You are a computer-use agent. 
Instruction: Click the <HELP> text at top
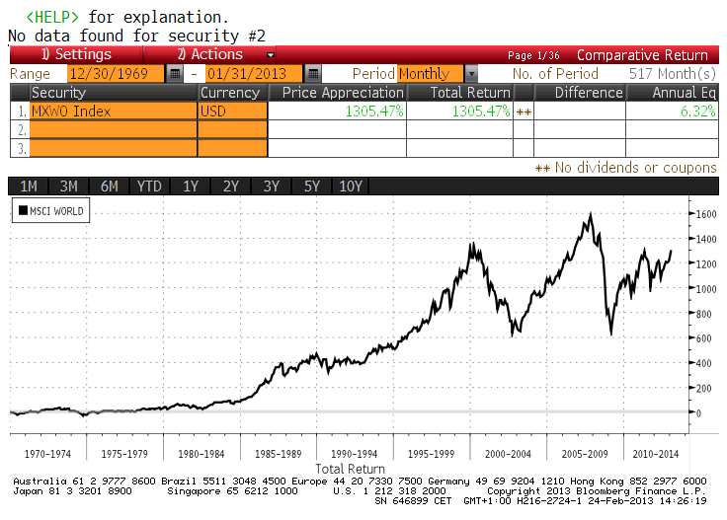coord(52,17)
